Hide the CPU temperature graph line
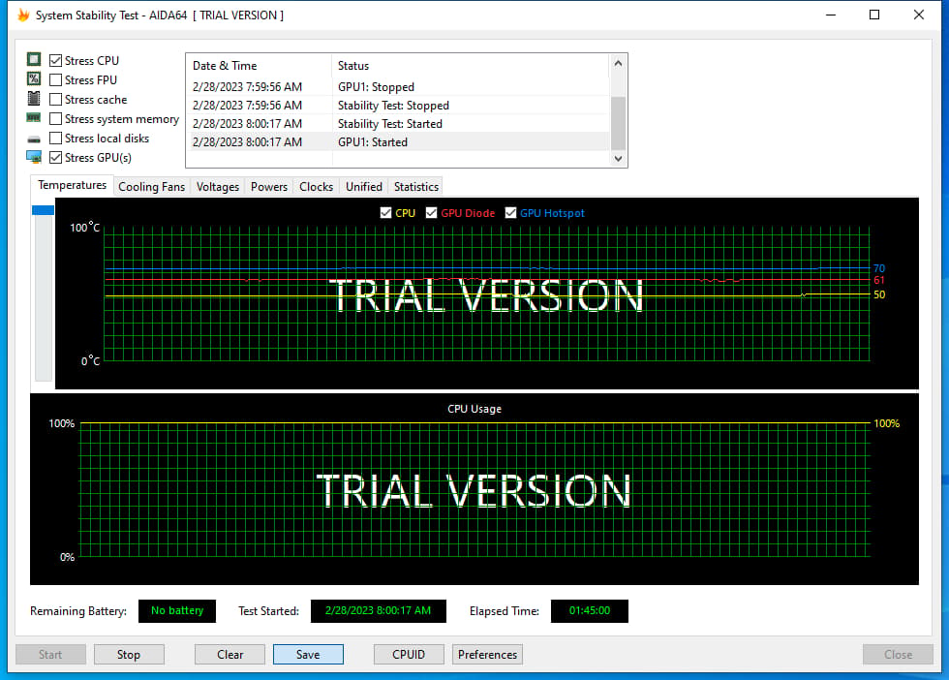Image resolution: width=949 pixels, height=680 pixels. [x=385, y=212]
